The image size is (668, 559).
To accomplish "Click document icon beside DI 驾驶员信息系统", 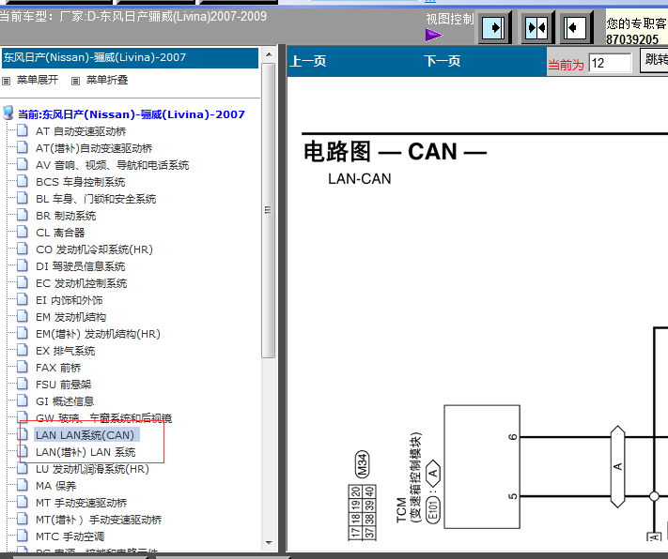I will click(23, 265).
